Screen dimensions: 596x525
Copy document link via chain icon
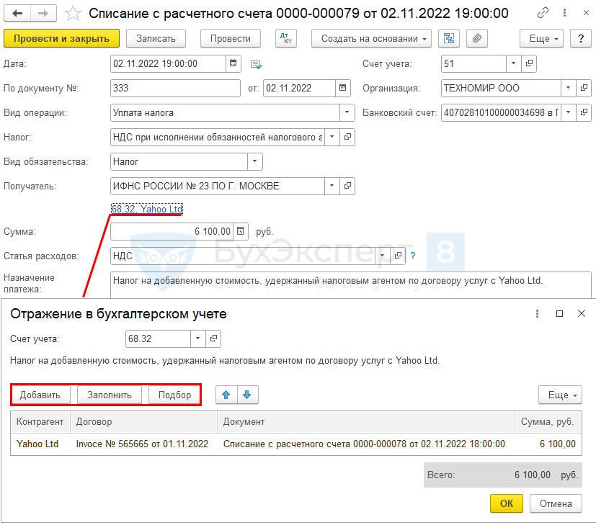[543, 14]
